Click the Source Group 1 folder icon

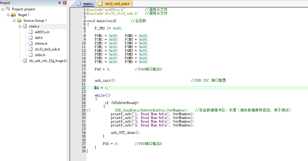click(19, 20)
